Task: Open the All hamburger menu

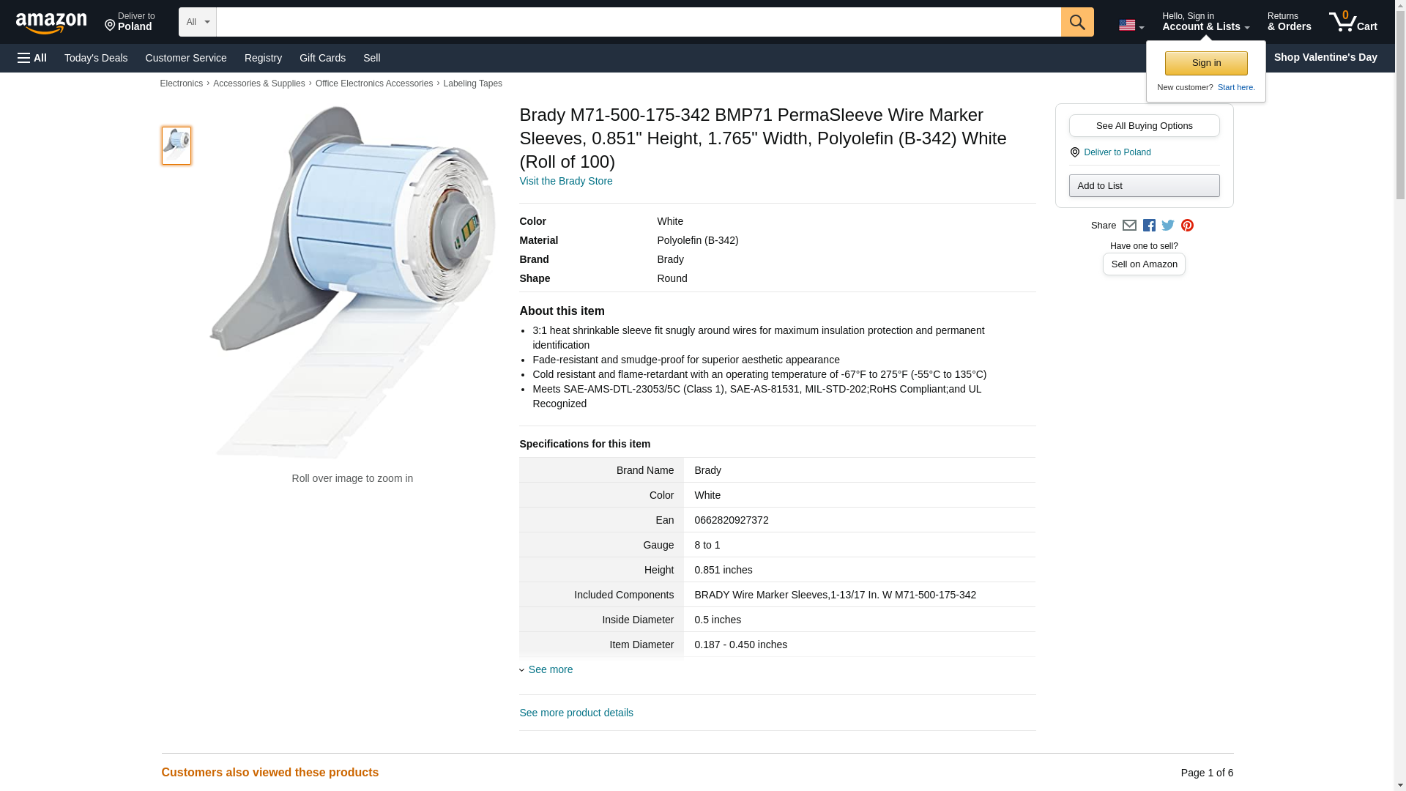Action: pyautogui.click(x=32, y=58)
